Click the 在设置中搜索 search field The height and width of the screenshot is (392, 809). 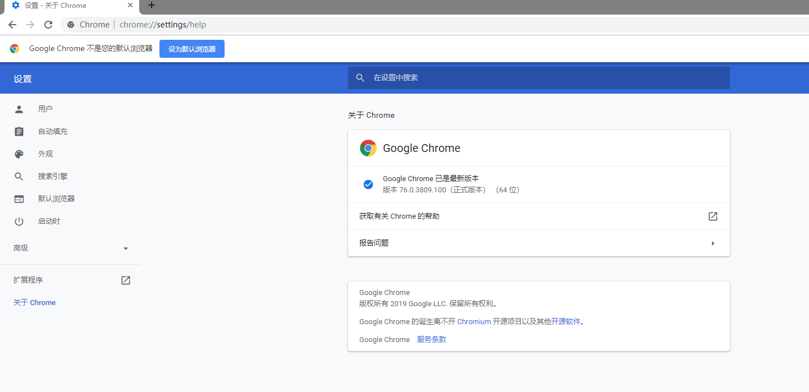click(x=539, y=78)
